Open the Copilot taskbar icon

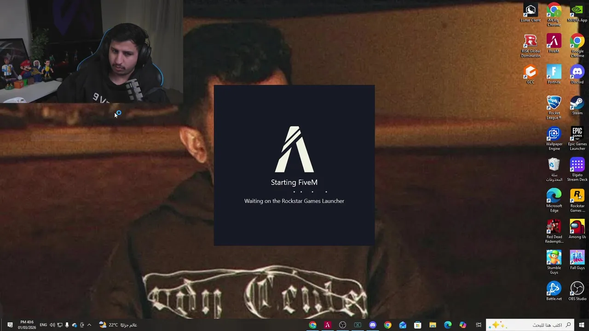463,325
